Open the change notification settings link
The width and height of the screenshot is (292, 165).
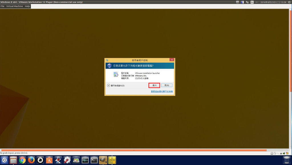pos(162,92)
